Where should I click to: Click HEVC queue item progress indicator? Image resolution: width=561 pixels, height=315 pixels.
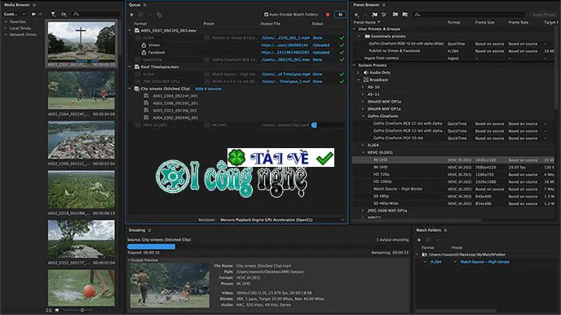[x=314, y=125]
